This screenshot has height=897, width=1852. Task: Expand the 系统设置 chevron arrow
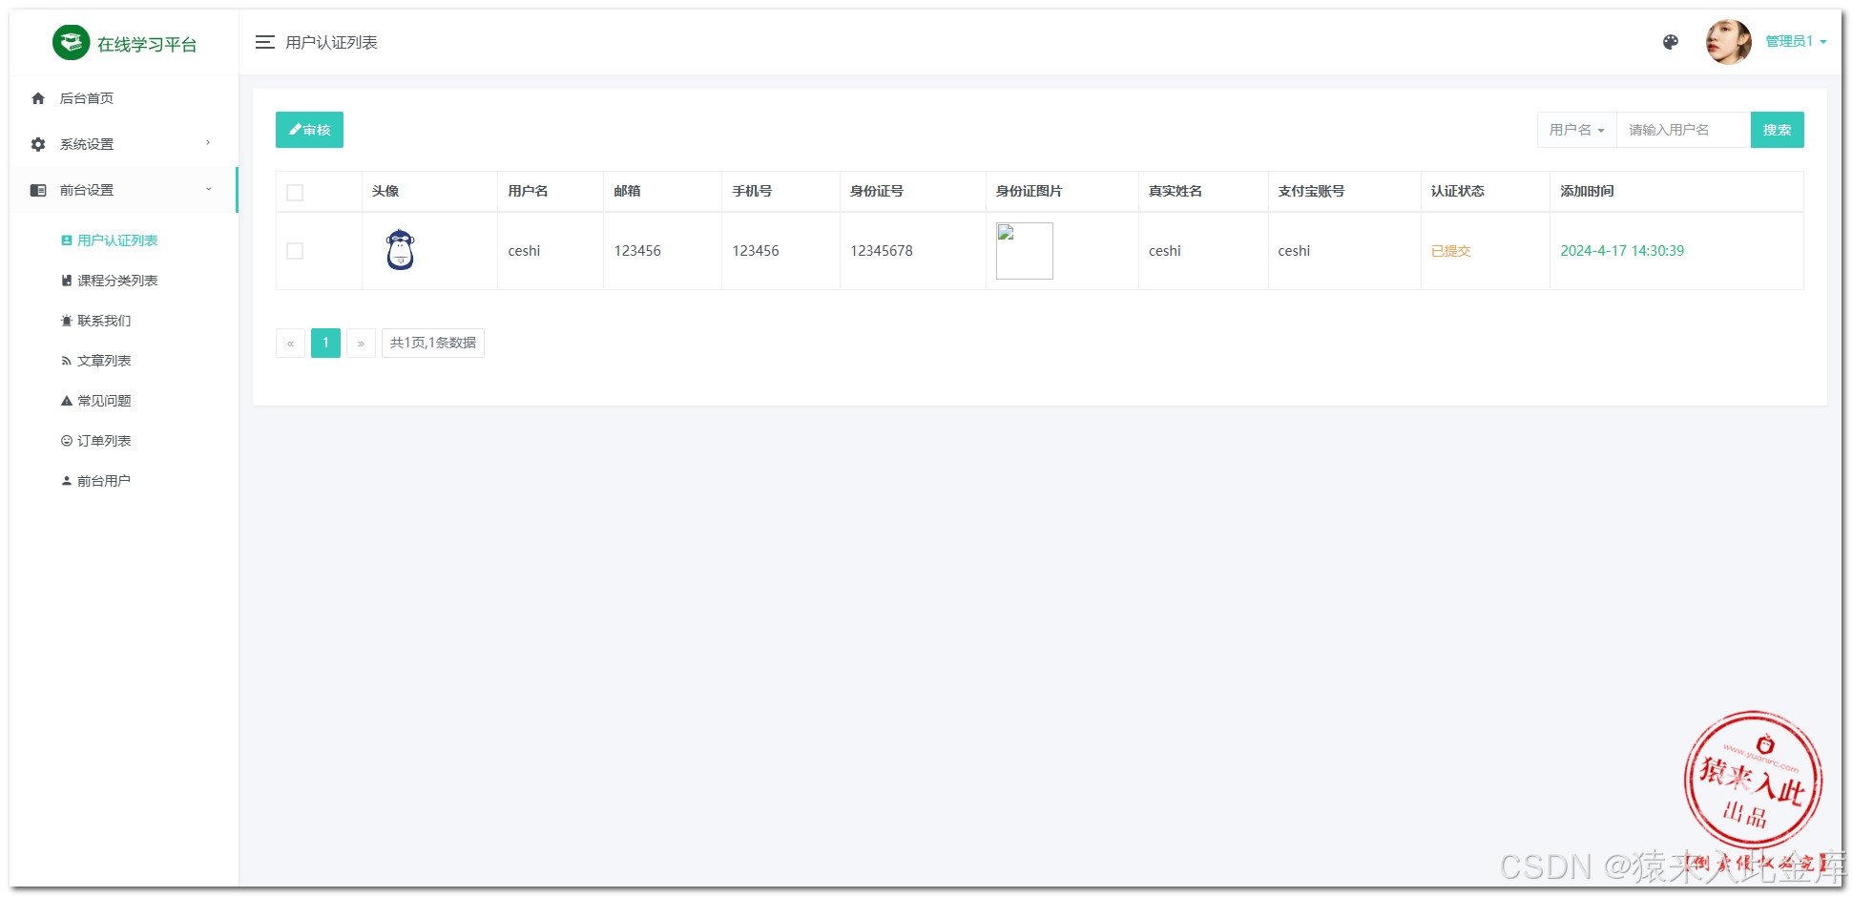click(208, 143)
